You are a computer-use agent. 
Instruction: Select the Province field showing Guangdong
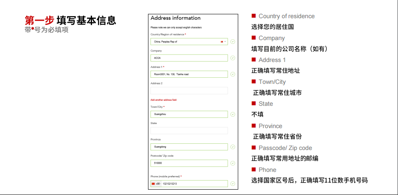[189, 147]
